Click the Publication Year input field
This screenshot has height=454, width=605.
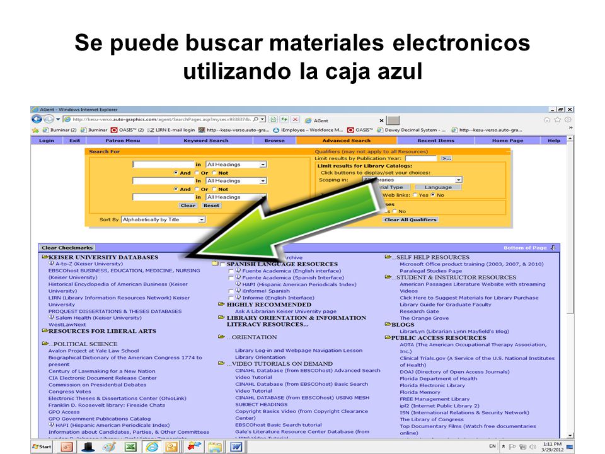[421, 158]
